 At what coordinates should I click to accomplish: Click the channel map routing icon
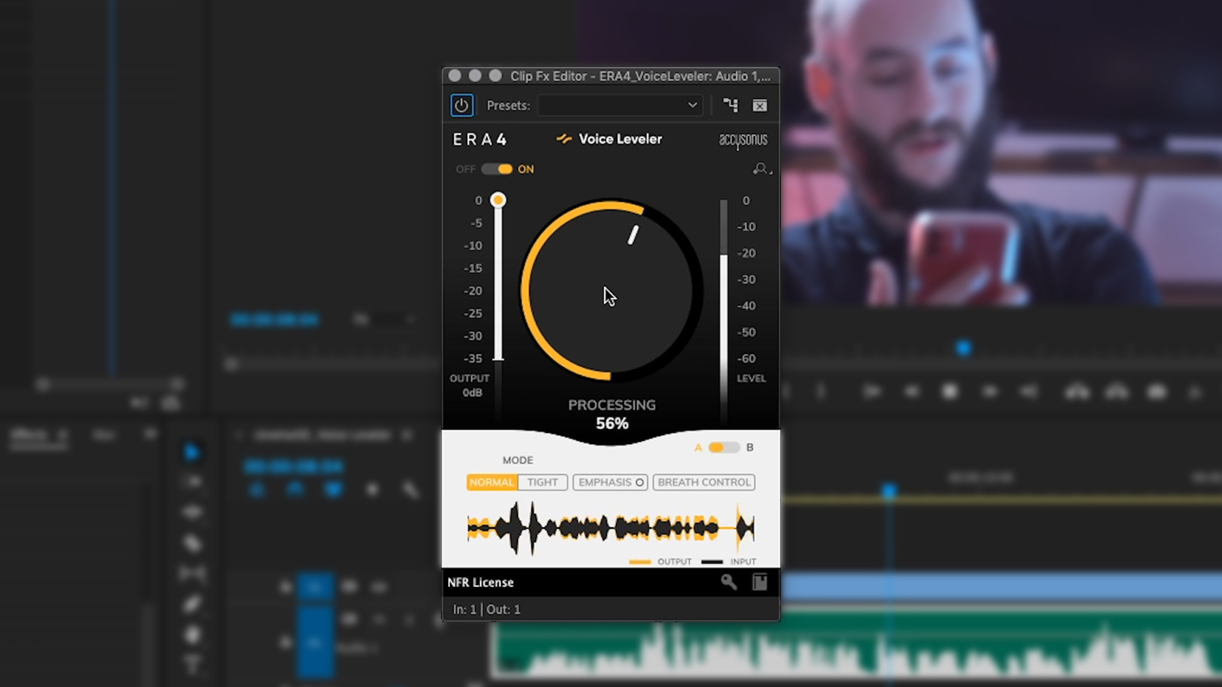(x=730, y=105)
